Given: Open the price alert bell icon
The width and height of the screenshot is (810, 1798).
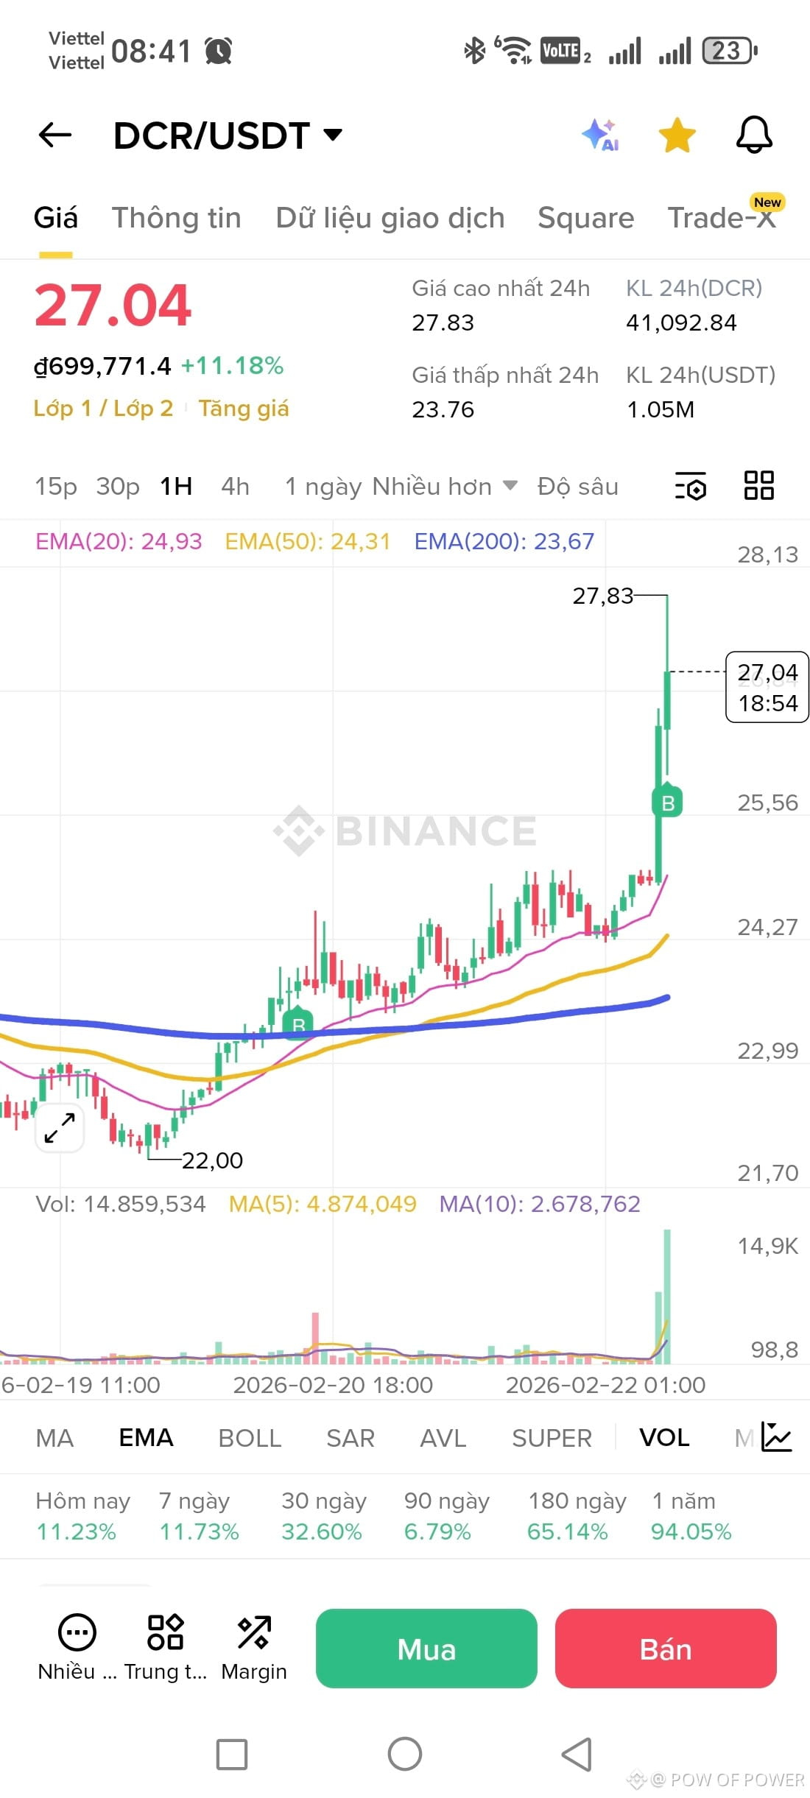Looking at the screenshot, I should pyautogui.click(x=755, y=135).
